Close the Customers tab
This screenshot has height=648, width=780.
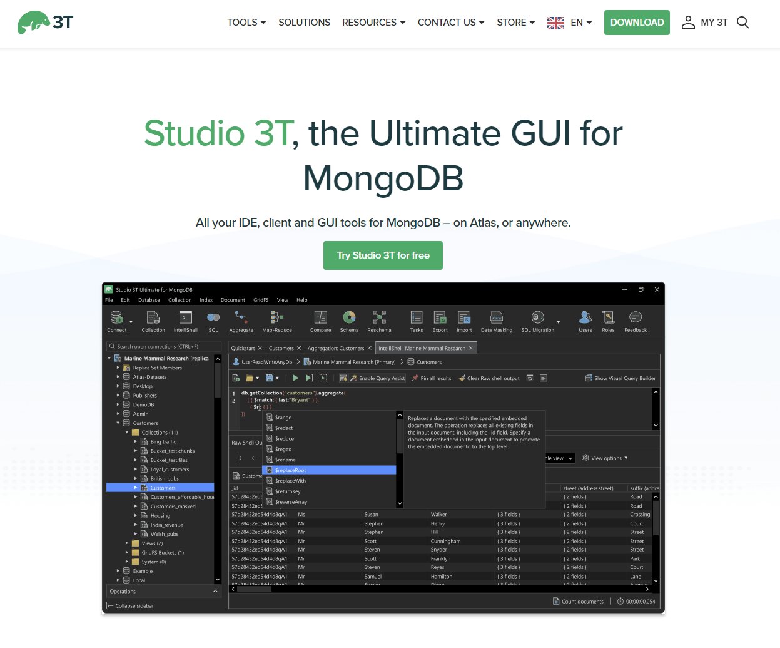299,348
